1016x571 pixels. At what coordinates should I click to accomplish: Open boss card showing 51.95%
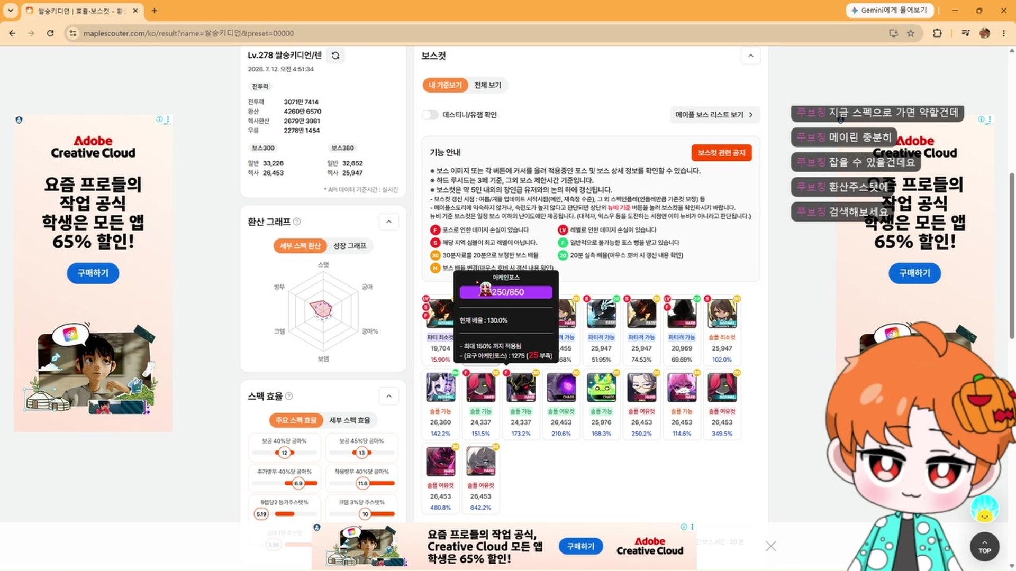pyautogui.click(x=601, y=329)
